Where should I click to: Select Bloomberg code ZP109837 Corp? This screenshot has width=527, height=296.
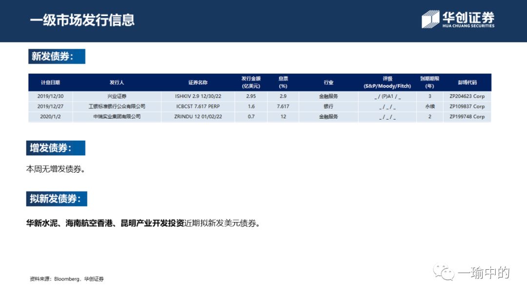click(x=467, y=106)
